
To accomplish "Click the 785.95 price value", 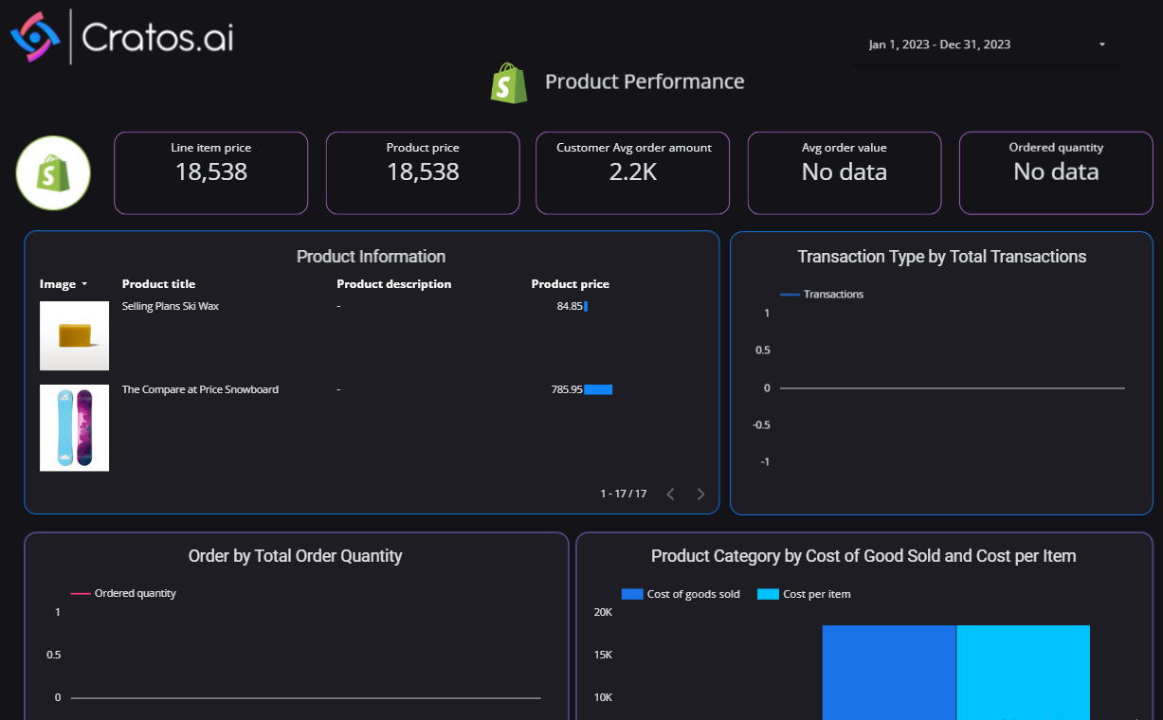I will pyautogui.click(x=567, y=389).
